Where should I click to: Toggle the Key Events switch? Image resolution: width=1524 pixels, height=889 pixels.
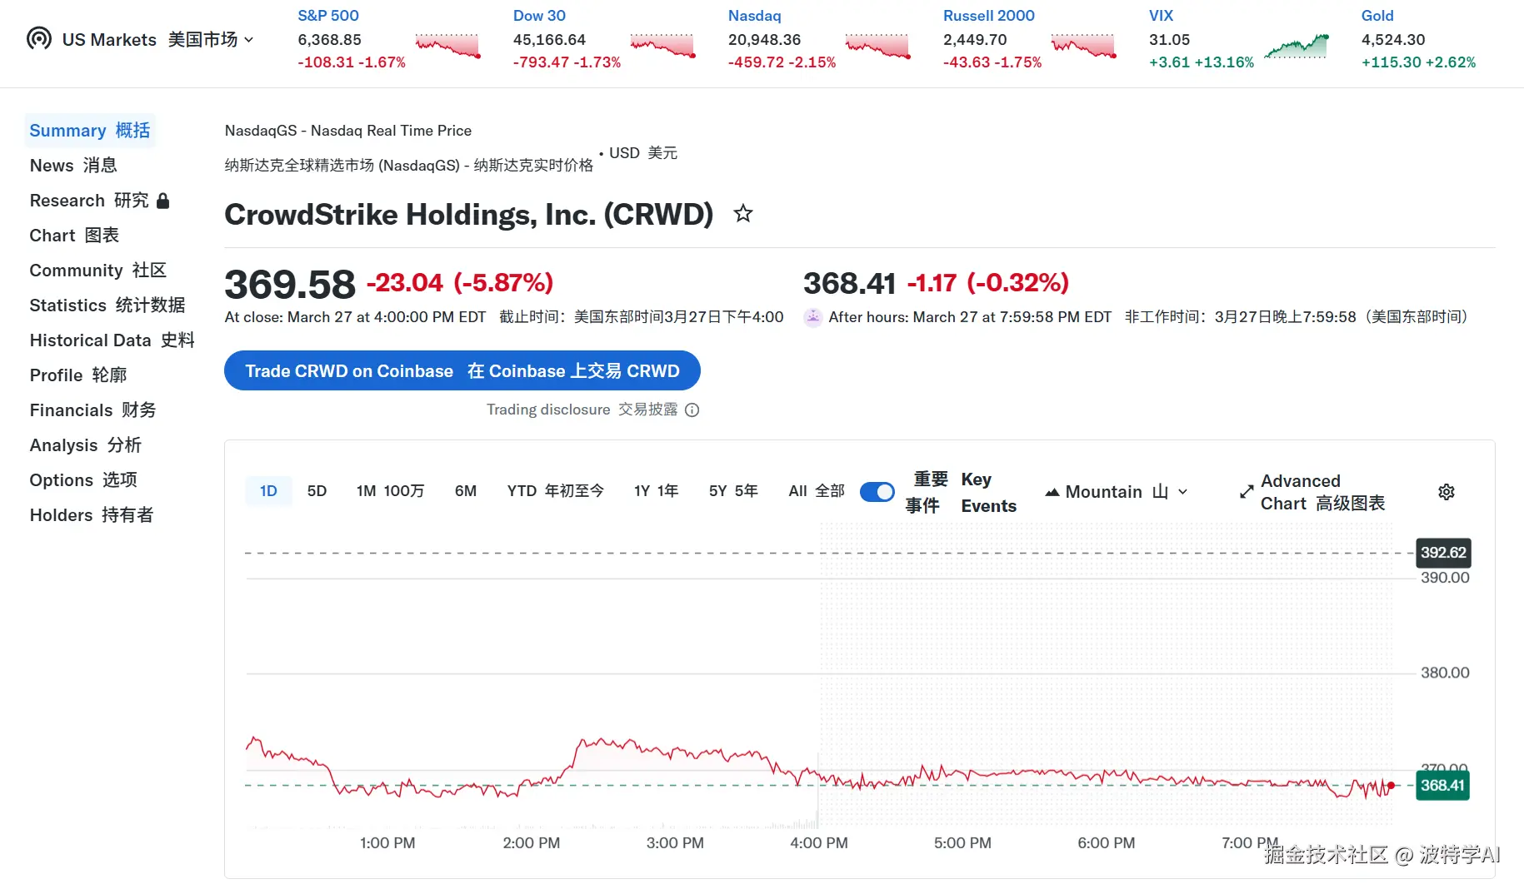coord(877,492)
